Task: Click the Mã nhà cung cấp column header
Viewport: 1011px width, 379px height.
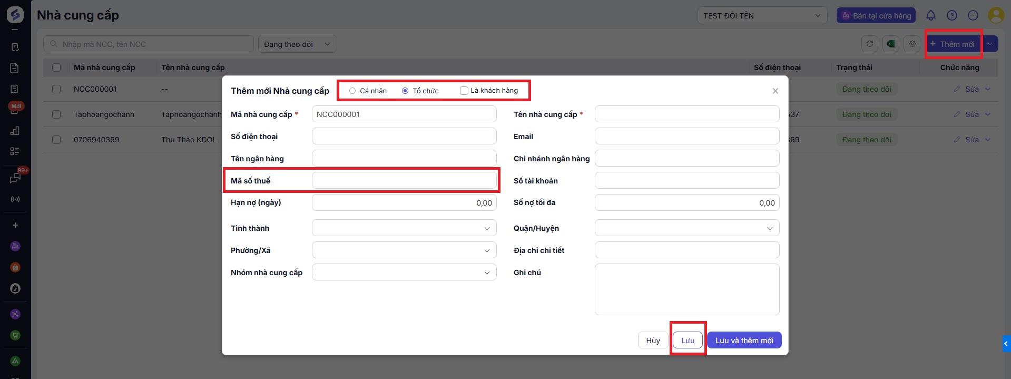Action: 104,67
